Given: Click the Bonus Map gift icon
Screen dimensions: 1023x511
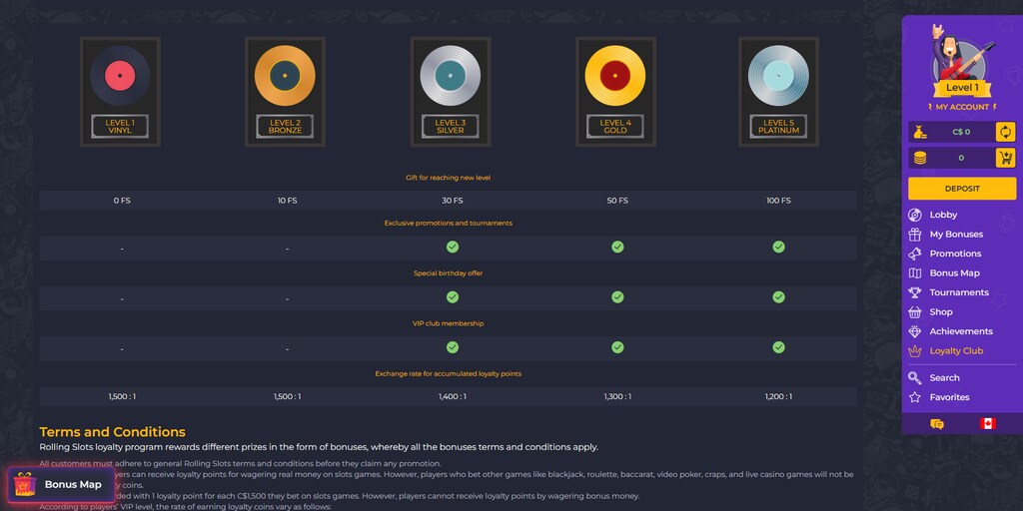Looking at the screenshot, I should coord(25,485).
